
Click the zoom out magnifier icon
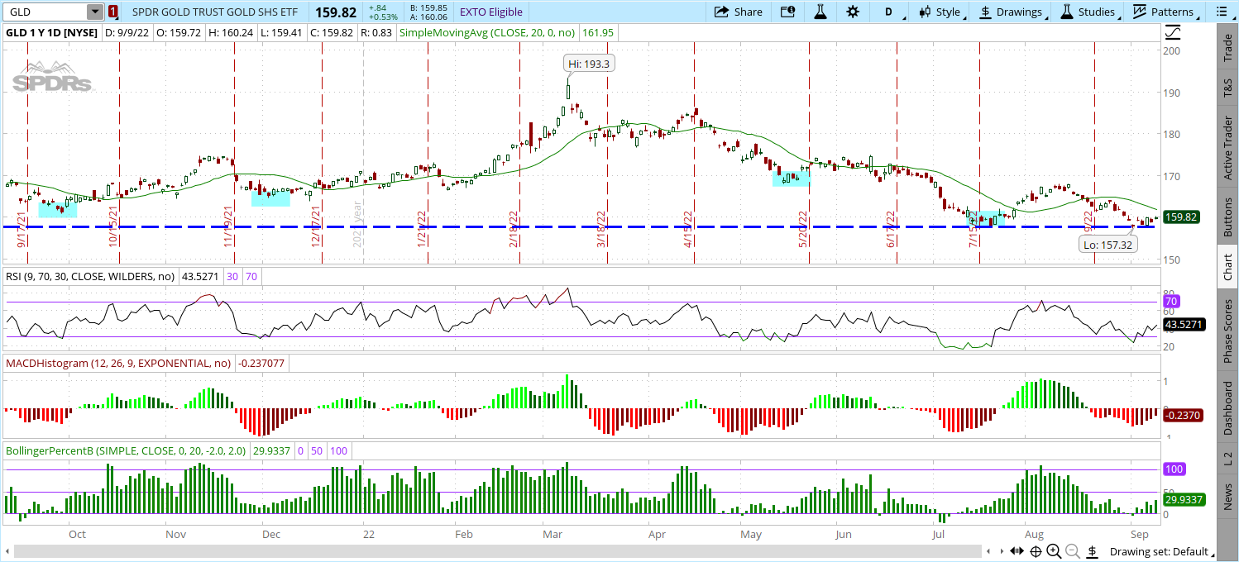(x=1073, y=551)
